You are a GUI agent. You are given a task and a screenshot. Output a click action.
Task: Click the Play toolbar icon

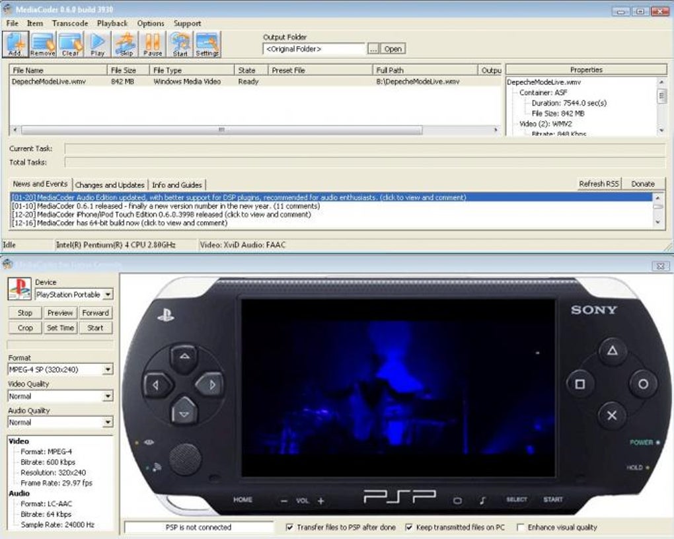click(x=98, y=44)
